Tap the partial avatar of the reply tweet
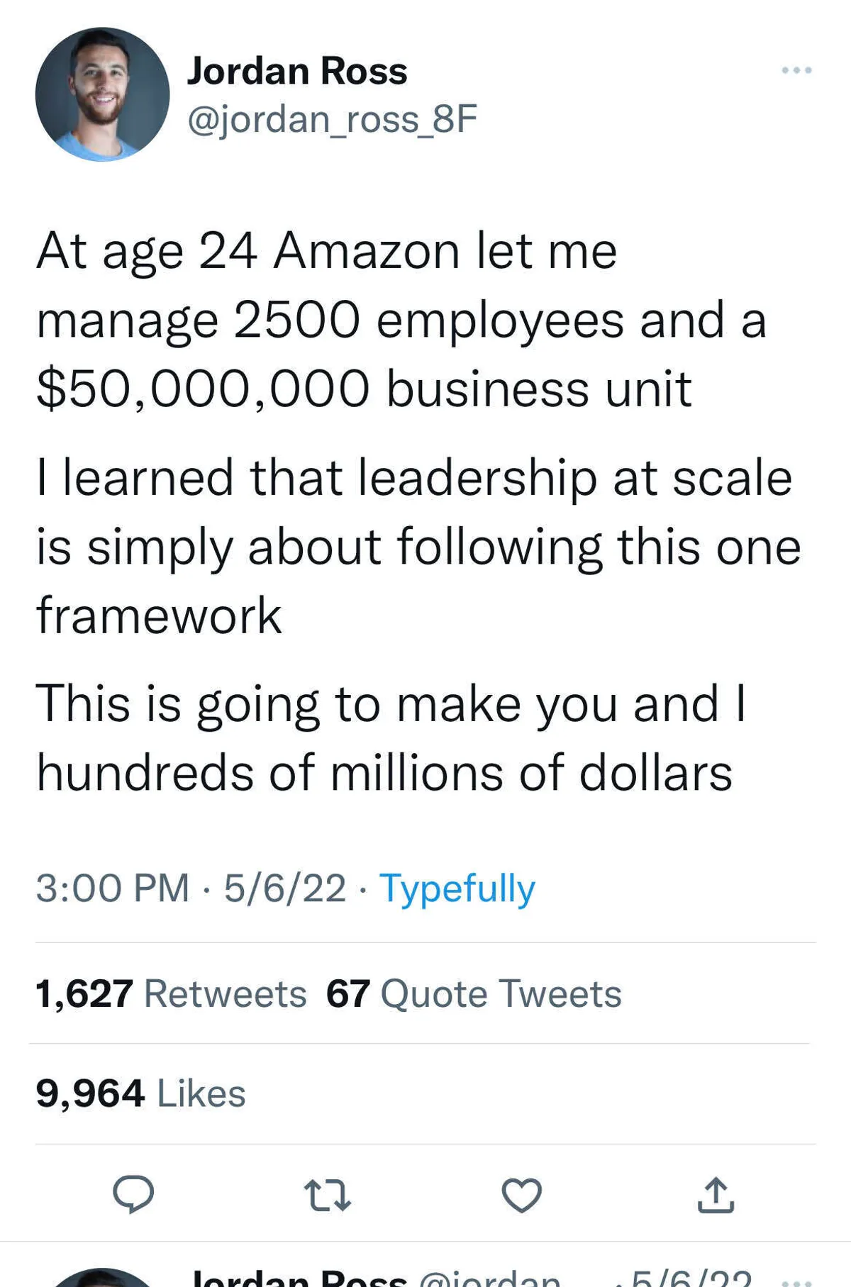The height and width of the screenshot is (1287, 851). tap(102, 1278)
